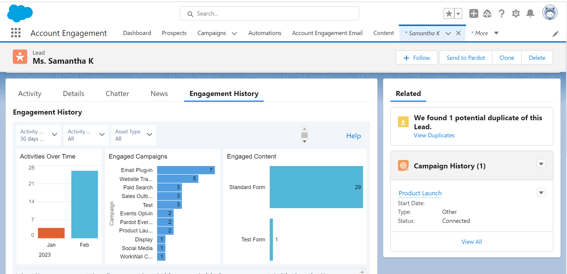Edit navigation items with pencil icon
Viewport: 567px width, 274px height.
click(x=555, y=34)
